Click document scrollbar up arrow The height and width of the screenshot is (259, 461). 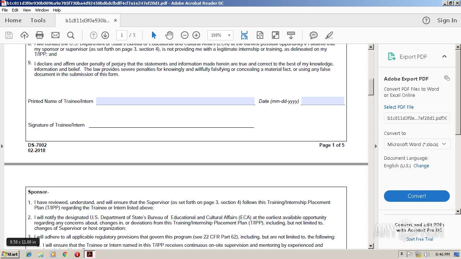coord(371,47)
